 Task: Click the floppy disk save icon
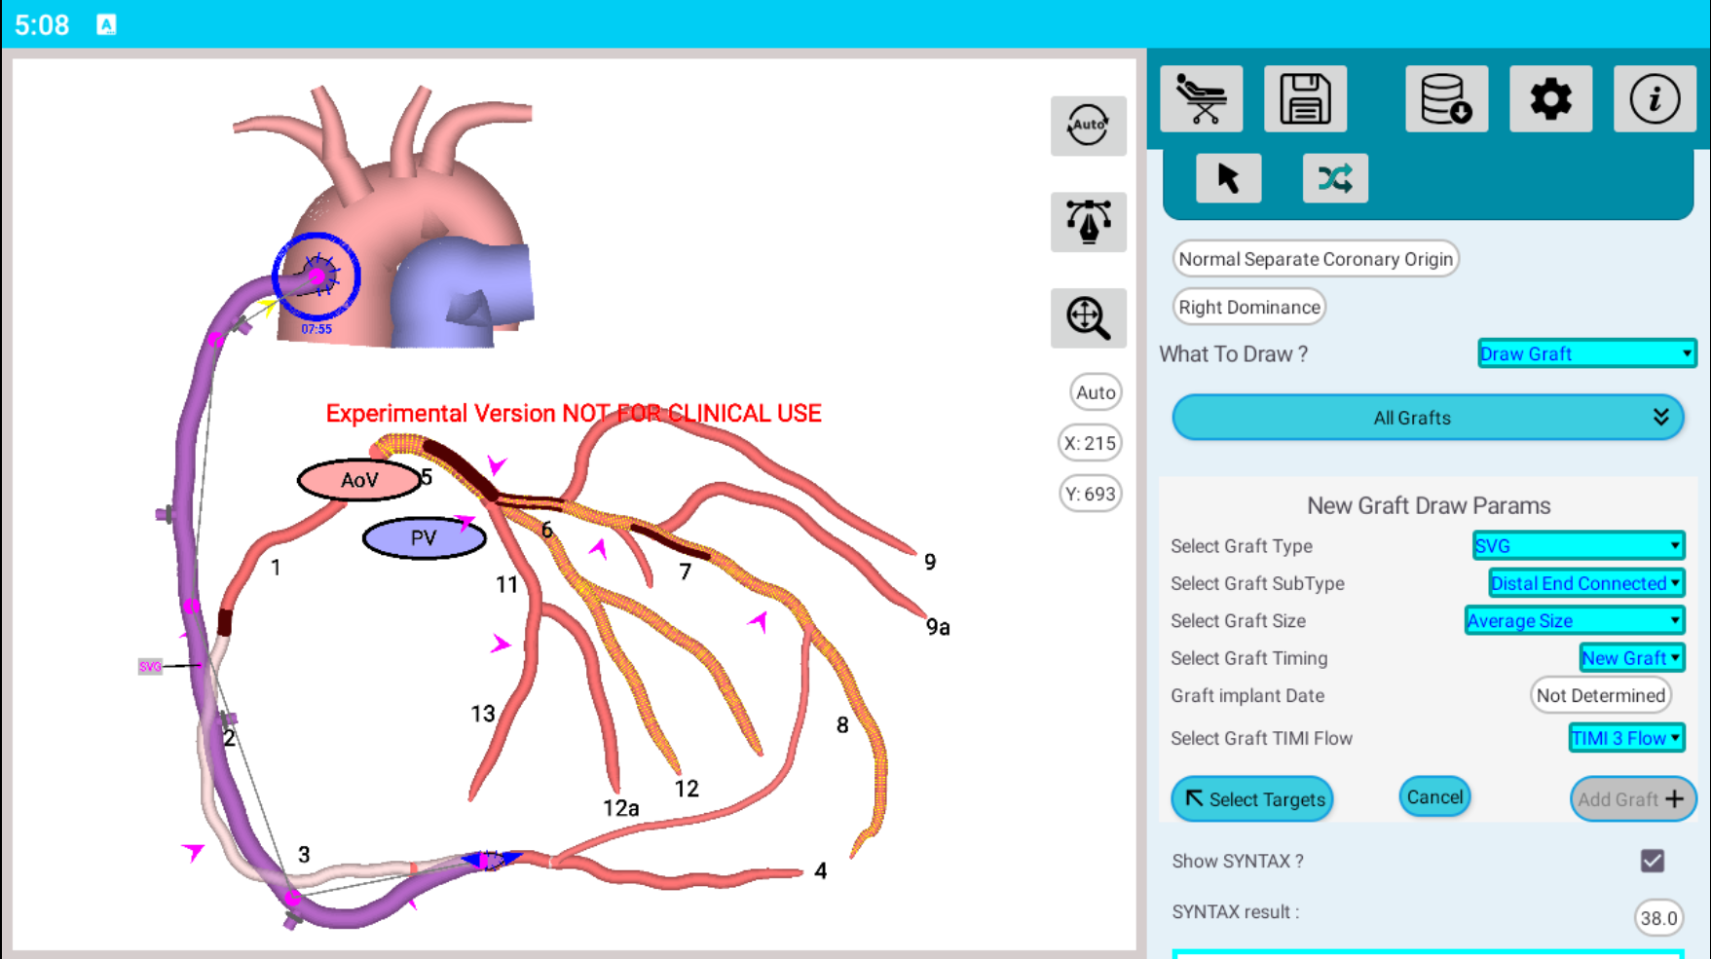click(x=1305, y=99)
